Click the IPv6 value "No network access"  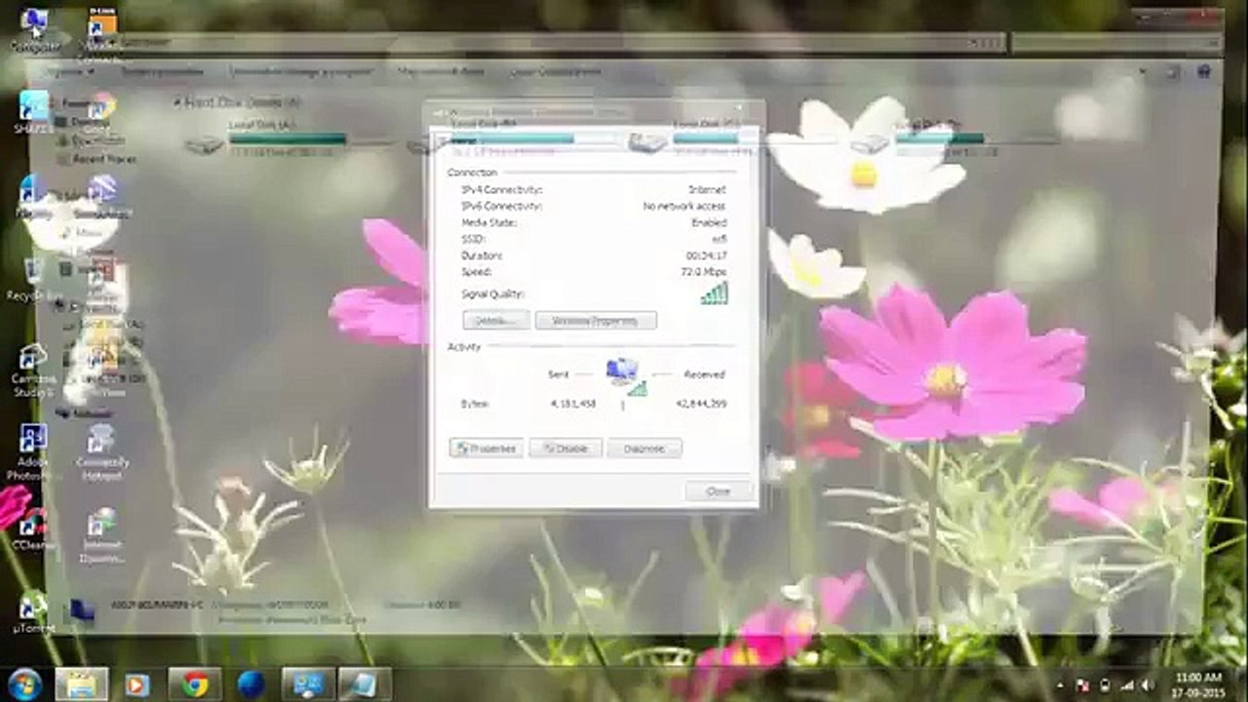point(684,206)
